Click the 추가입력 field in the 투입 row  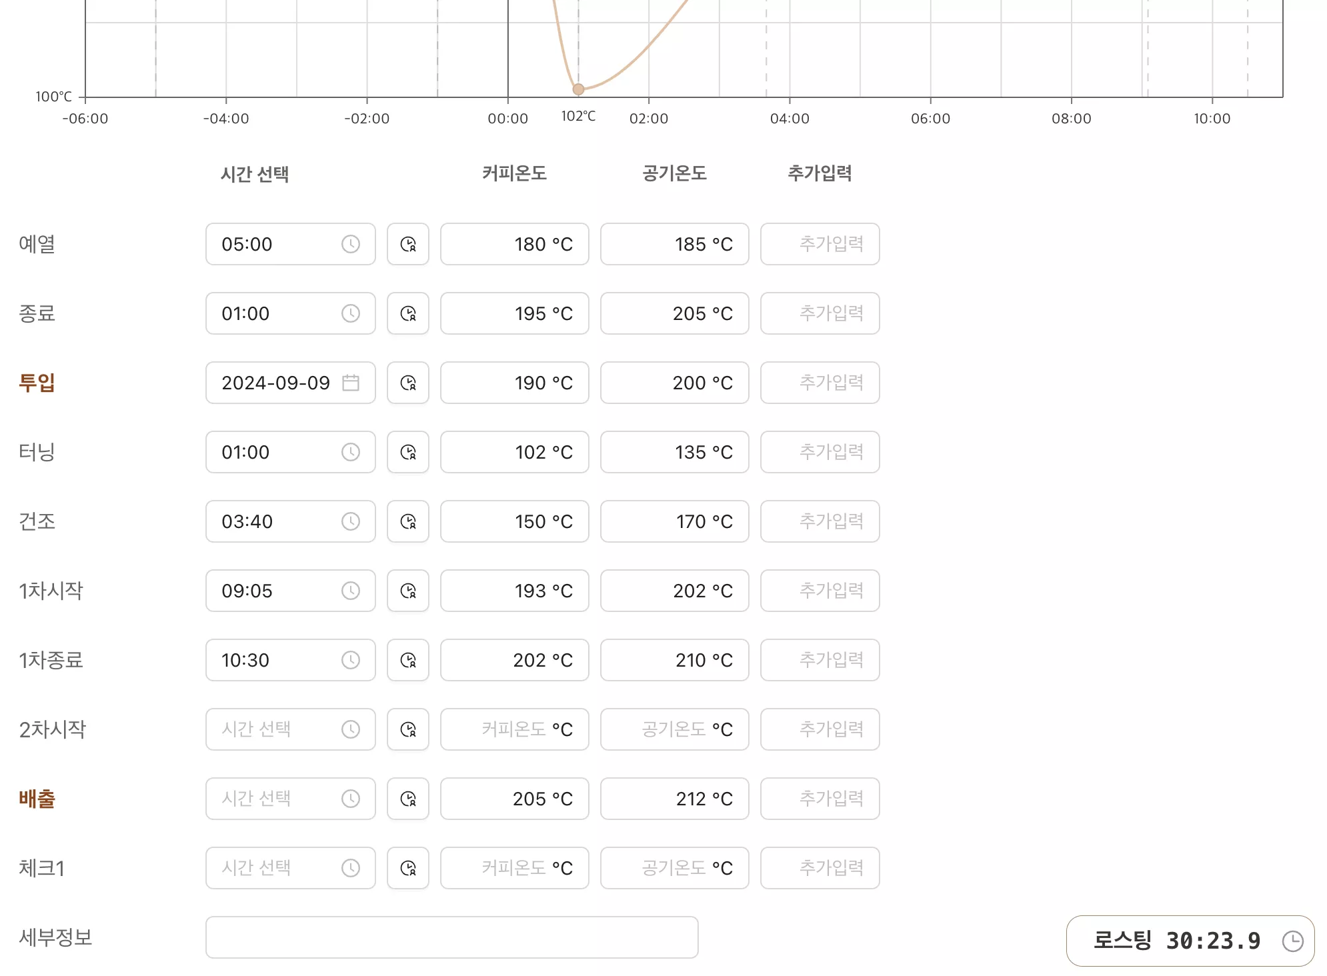pos(820,383)
